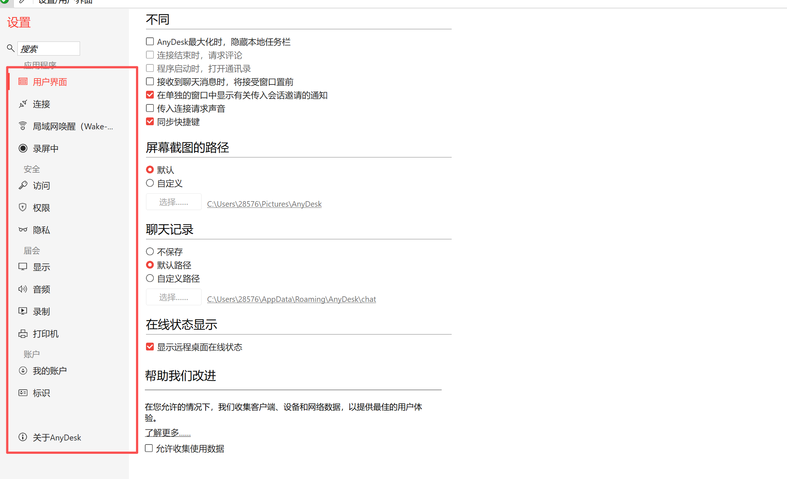Enable hide local taskbar when AnyDesk maximized
The width and height of the screenshot is (787, 479).
[x=150, y=41]
